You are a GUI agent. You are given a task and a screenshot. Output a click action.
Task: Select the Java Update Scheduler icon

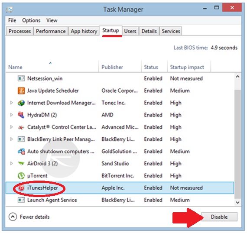[x=21, y=91]
